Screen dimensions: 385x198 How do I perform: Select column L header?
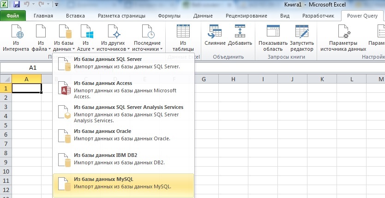click(352, 79)
